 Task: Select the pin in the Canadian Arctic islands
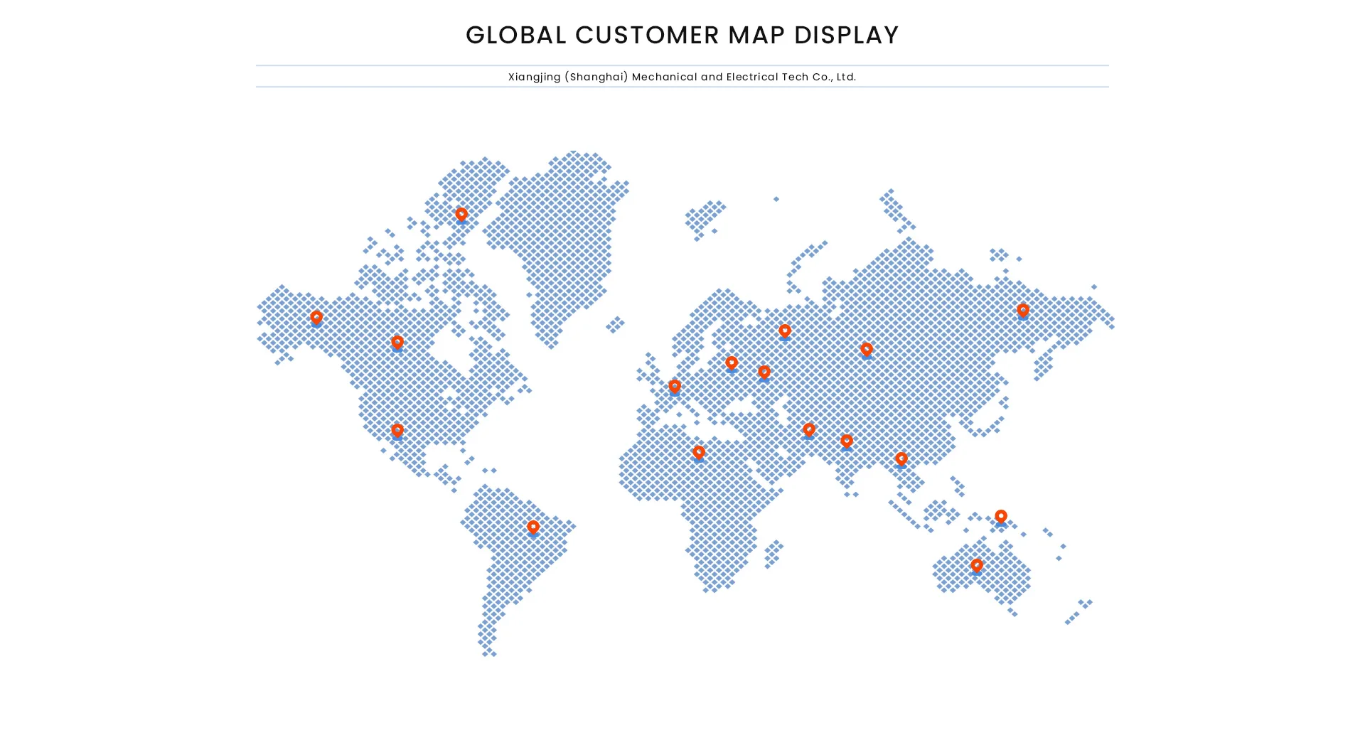tap(461, 214)
